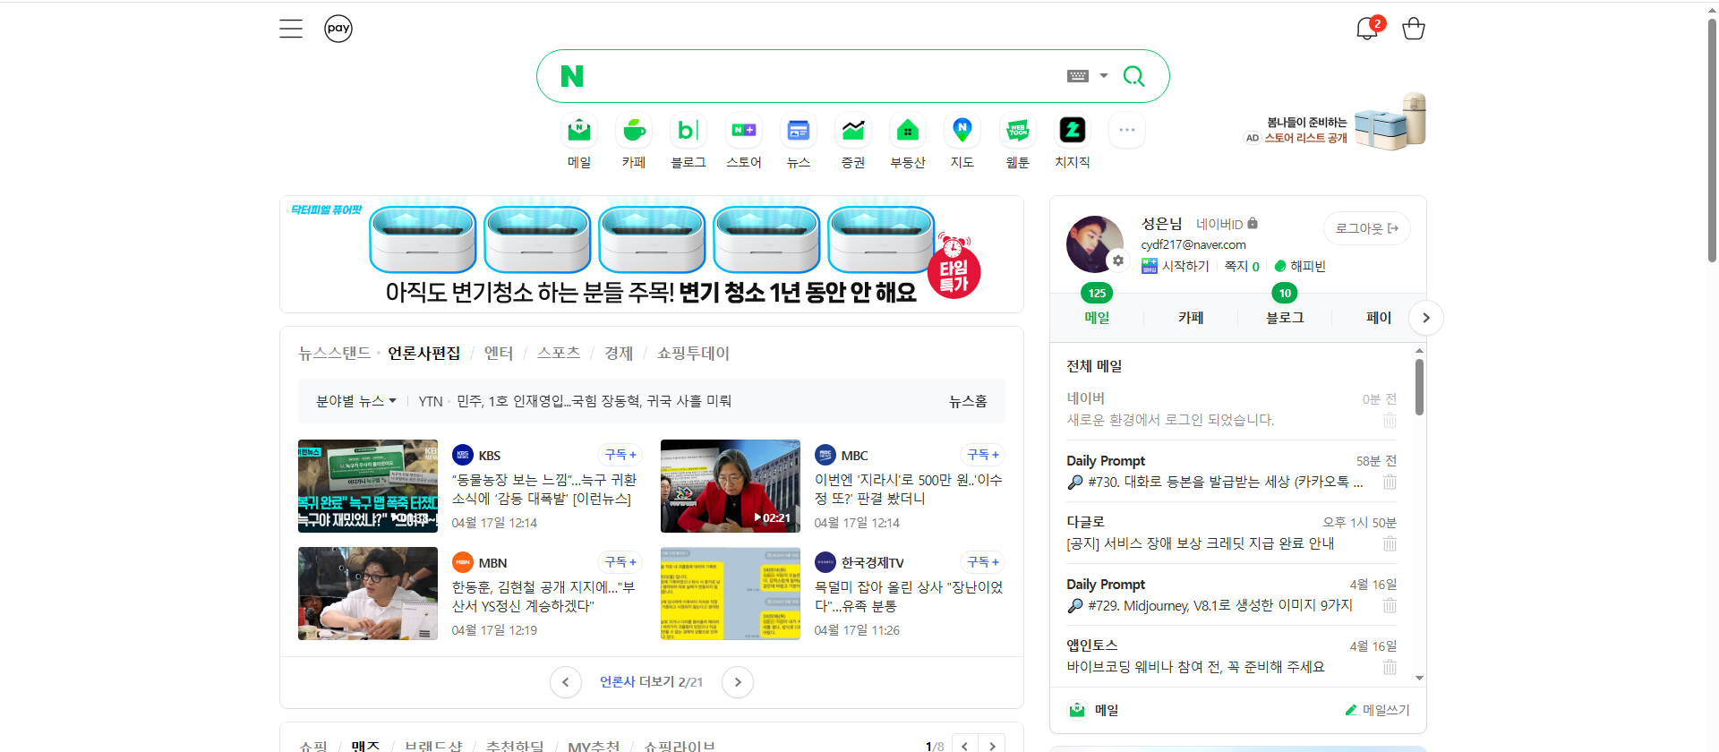Subscribe to MBN with 구독 button
This screenshot has width=1719, height=752.
(620, 562)
